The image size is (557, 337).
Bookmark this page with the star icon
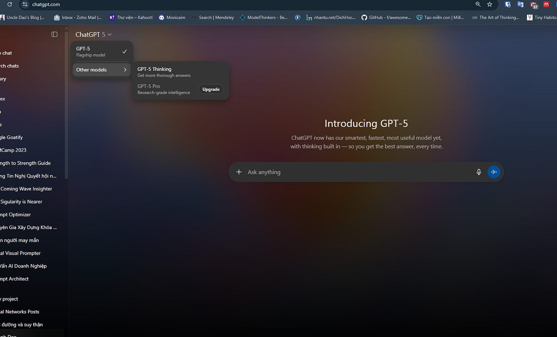point(490,4)
